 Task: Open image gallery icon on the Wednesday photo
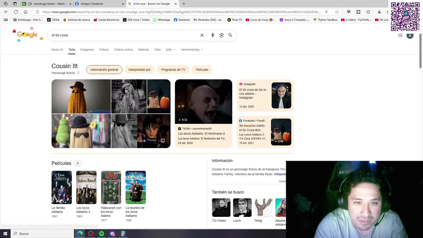(163, 141)
